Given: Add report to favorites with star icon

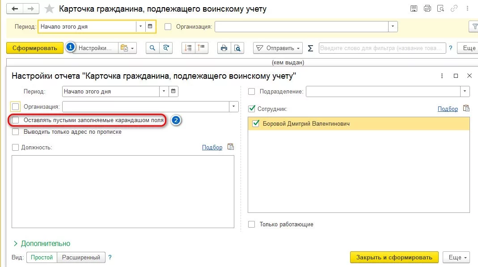Looking at the screenshot, I should point(49,9).
